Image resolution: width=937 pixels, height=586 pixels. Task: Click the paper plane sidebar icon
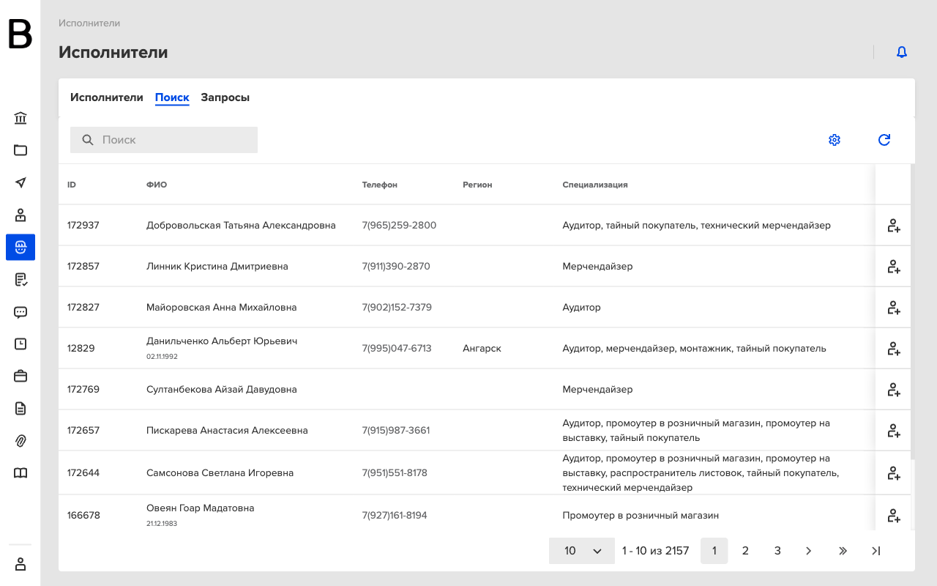point(20,182)
